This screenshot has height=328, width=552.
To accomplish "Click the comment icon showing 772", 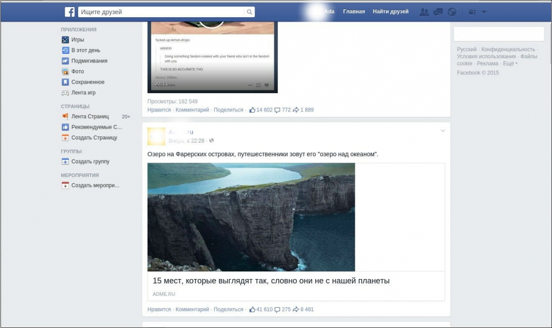I will (x=278, y=110).
